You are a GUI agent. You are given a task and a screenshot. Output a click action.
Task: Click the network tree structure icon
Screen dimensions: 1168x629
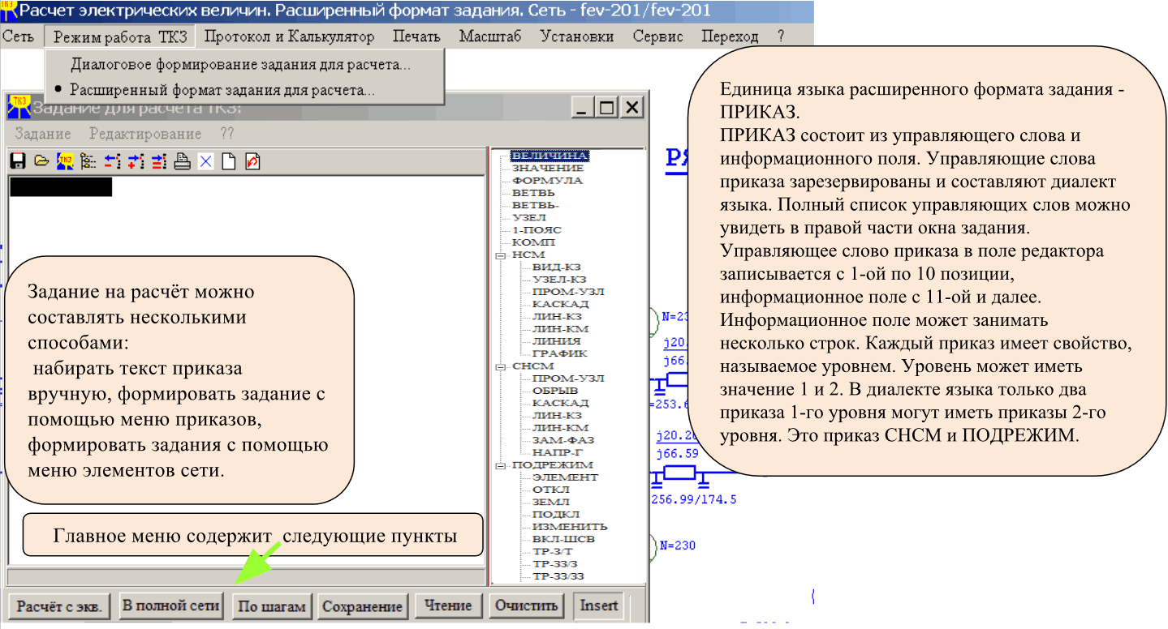[x=88, y=161]
